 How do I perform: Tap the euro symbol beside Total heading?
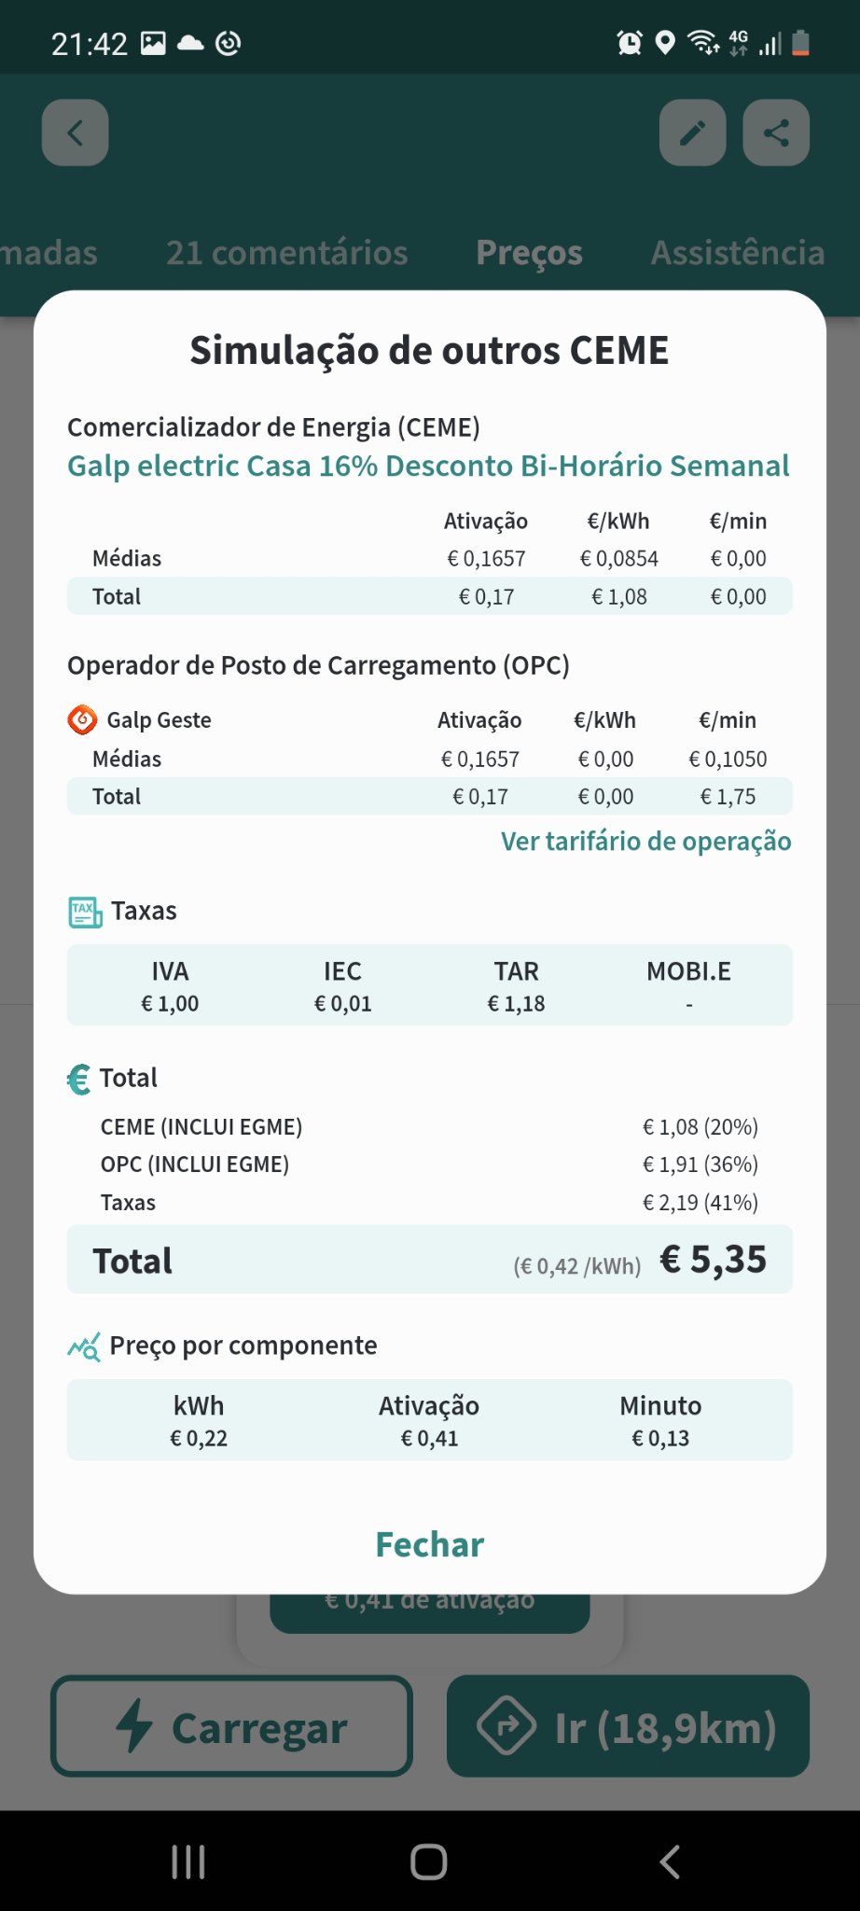[79, 1080]
